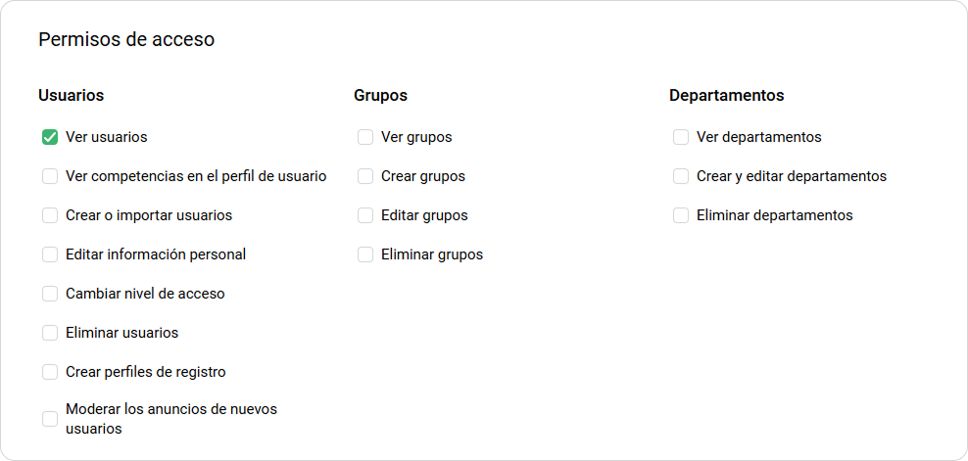Enable Eliminar grupos permission
This screenshot has width=968, height=461.
(x=365, y=254)
